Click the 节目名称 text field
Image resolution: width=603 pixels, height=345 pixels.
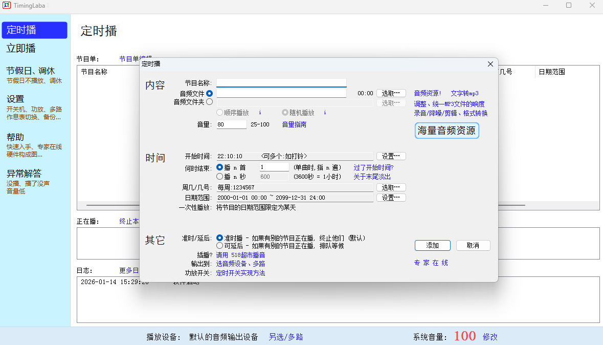[281, 83]
